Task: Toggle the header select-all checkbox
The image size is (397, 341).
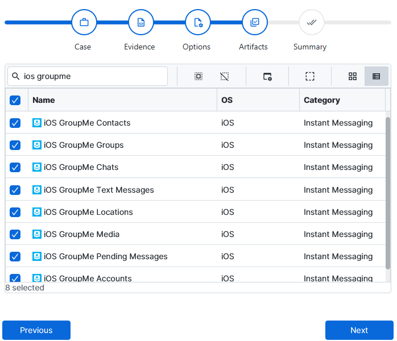Action: [15, 100]
